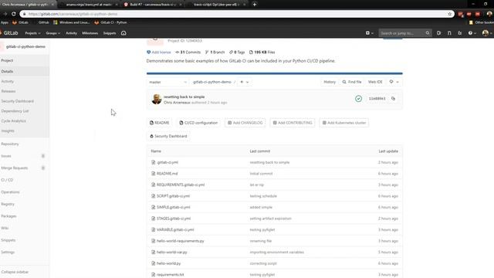Open the Web IDE button
494x278 pixels.
pyautogui.click(x=375, y=82)
